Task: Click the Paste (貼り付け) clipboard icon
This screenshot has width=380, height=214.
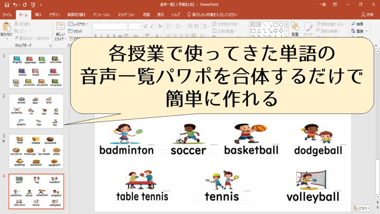Action: point(6,27)
